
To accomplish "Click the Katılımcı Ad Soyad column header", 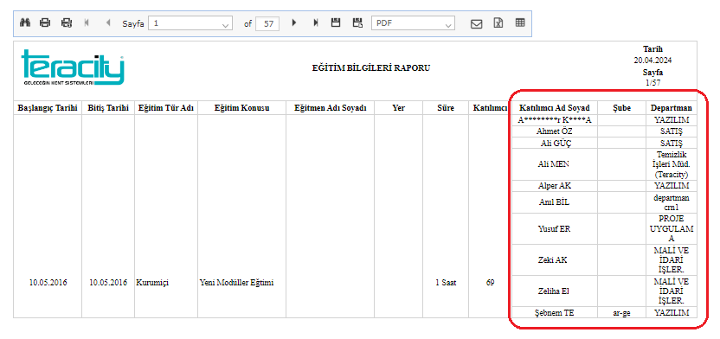I will 554,108.
